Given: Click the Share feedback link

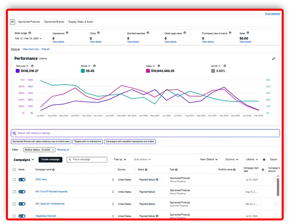Looking at the screenshot, I should tap(273, 14).
